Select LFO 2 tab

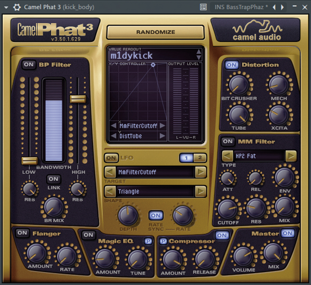pos(200,158)
